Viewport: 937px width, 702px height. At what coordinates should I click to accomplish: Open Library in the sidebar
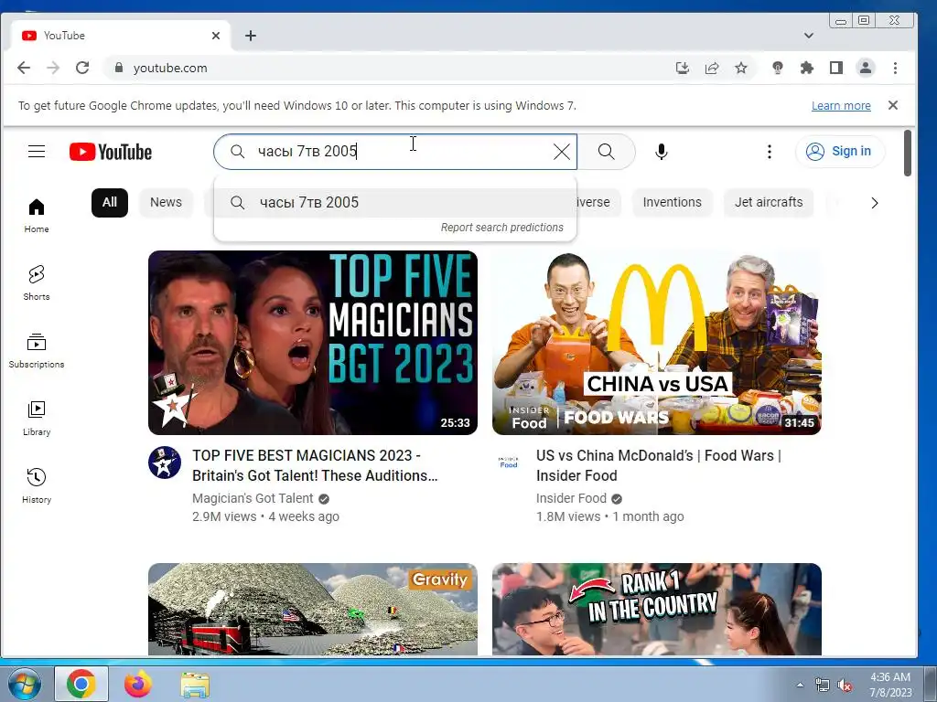[x=37, y=419]
